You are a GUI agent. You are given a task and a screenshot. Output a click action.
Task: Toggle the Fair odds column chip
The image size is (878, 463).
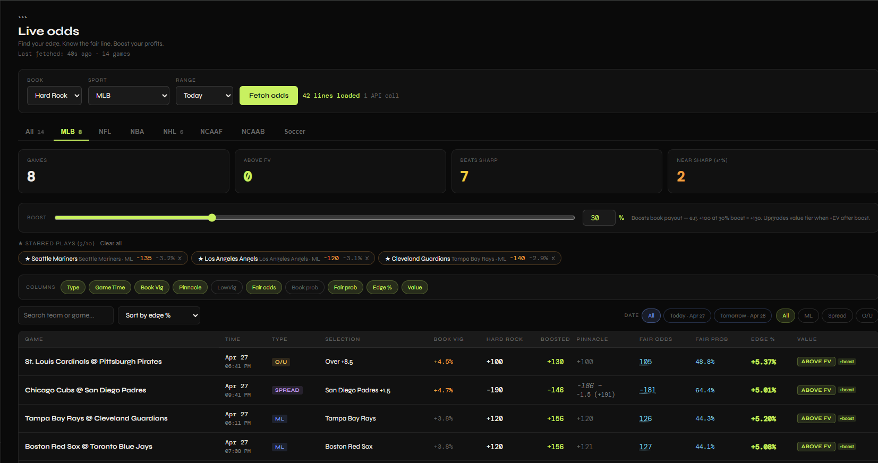pos(264,287)
